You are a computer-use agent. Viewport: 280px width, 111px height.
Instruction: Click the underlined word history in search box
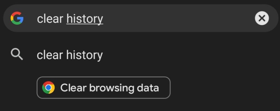coord(85,19)
